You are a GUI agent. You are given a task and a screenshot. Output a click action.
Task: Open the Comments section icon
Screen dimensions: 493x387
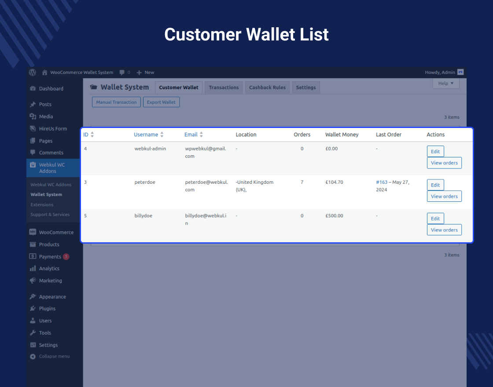click(x=33, y=153)
